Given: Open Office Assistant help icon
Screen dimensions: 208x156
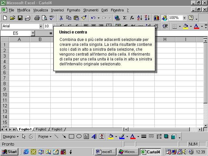Looking at the screenshot, I should click(191, 18).
